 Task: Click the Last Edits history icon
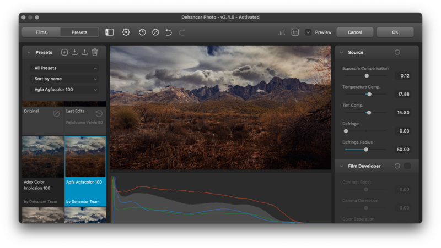[x=99, y=113]
